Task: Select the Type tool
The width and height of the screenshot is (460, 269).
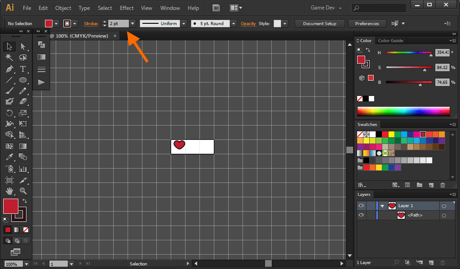Action: [23, 69]
